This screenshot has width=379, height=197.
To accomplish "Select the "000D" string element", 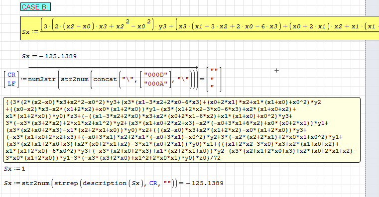I will 156,75.
